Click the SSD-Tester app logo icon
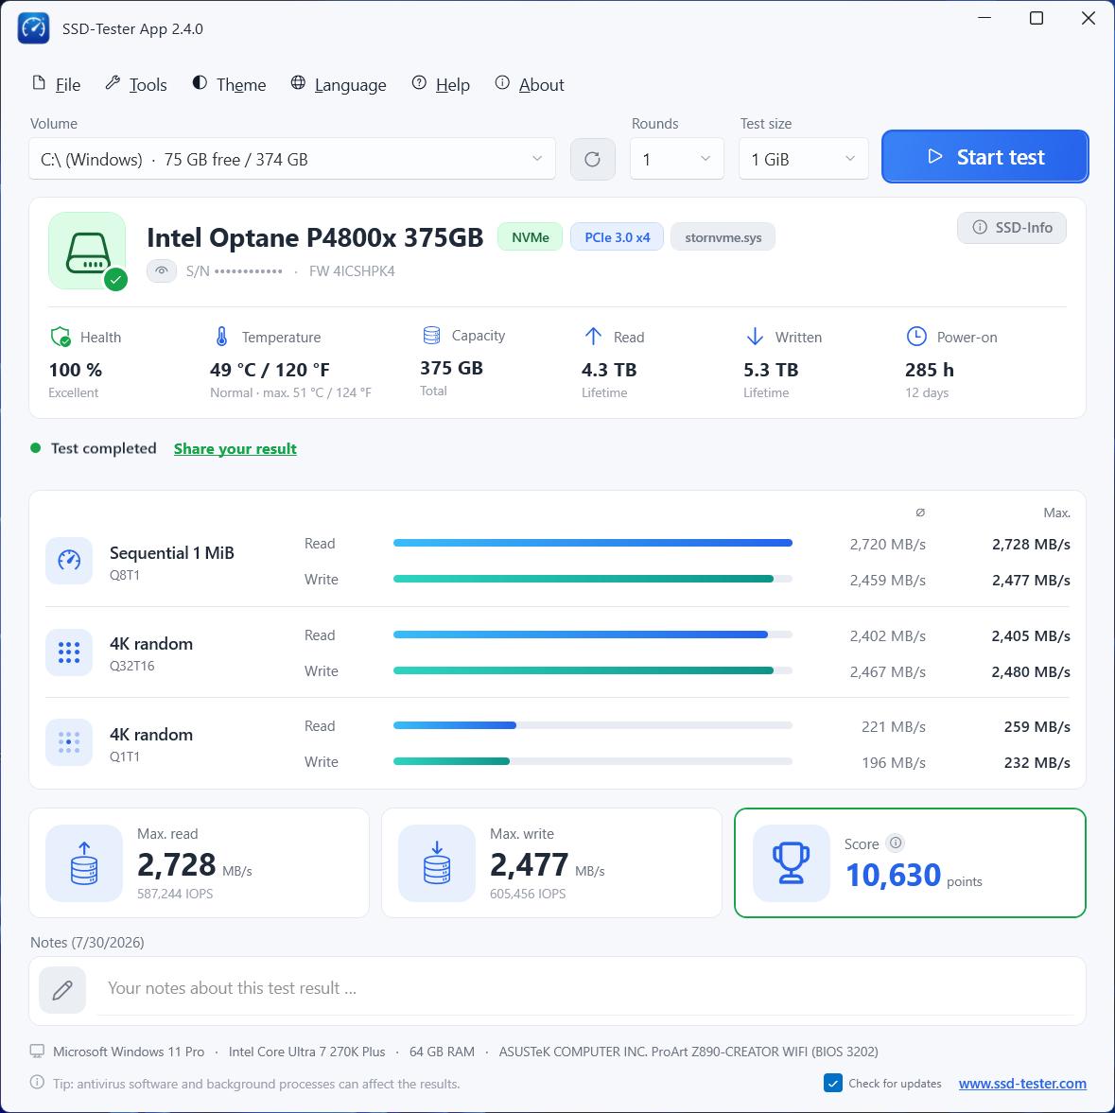This screenshot has height=1113, width=1115. [33, 28]
